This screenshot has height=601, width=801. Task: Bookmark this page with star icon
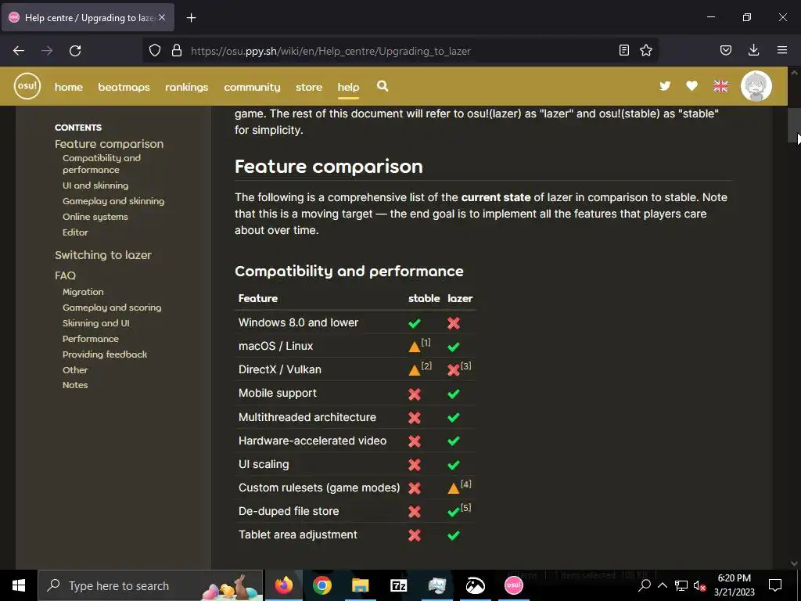click(646, 50)
